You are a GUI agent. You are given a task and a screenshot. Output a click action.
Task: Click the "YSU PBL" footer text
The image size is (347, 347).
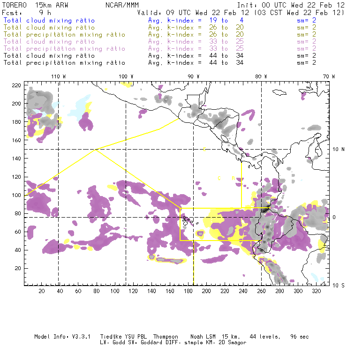136,337
